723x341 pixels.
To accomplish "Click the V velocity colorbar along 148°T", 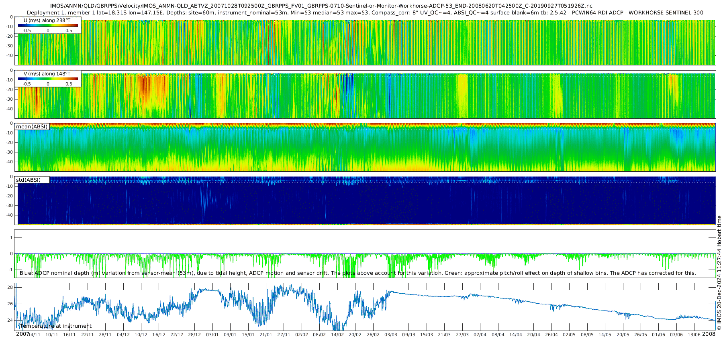I will (x=48, y=79).
